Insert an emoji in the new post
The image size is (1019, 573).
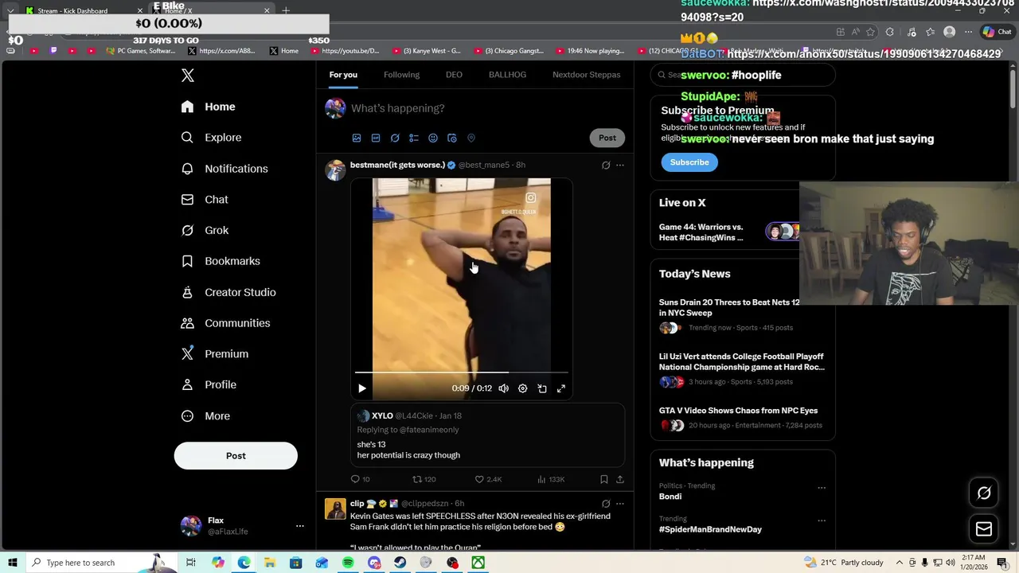coord(433,138)
